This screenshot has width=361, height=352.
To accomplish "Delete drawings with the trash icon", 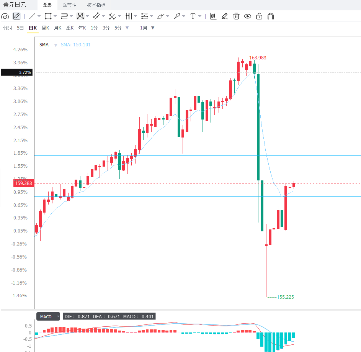I will coord(236,16).
